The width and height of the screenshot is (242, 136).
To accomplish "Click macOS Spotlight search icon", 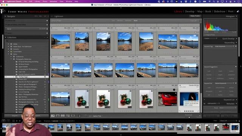I will coord(214,2).
